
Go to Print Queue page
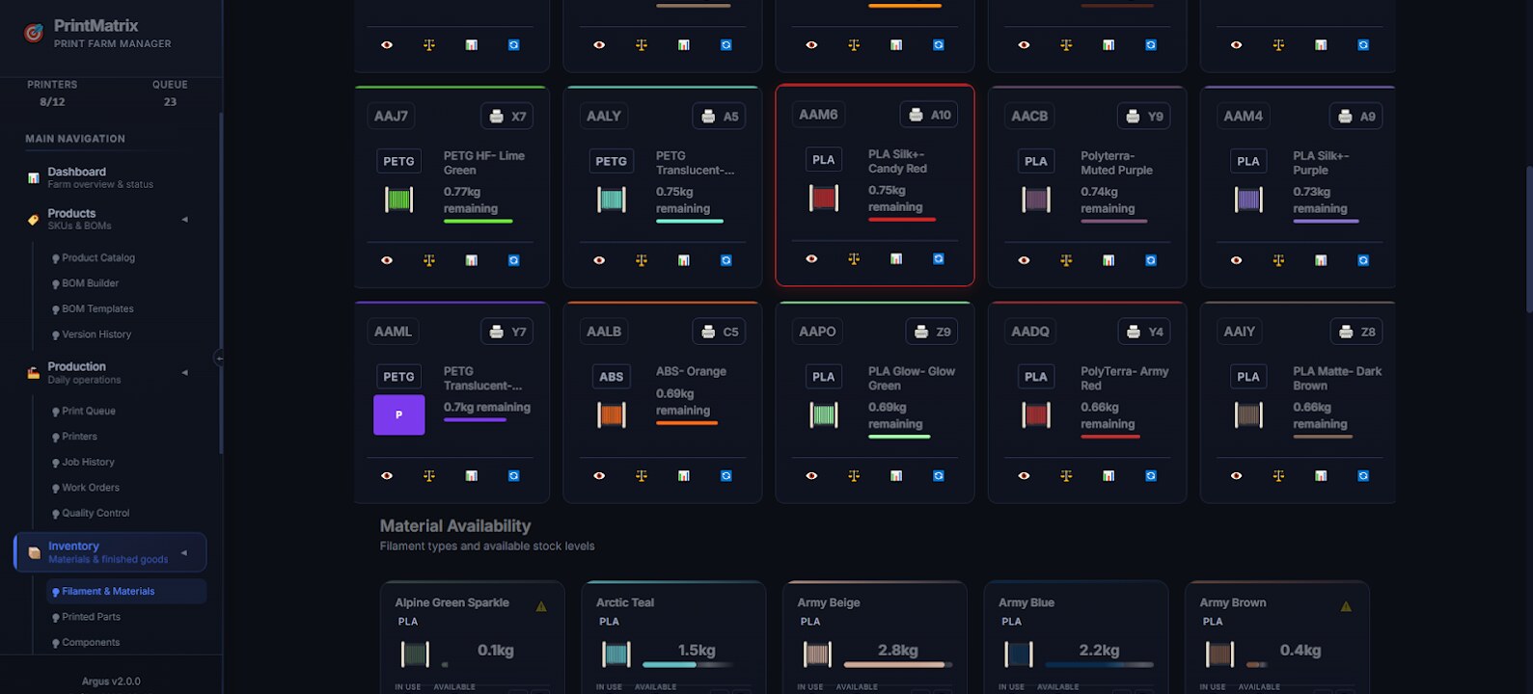[89, 411]
